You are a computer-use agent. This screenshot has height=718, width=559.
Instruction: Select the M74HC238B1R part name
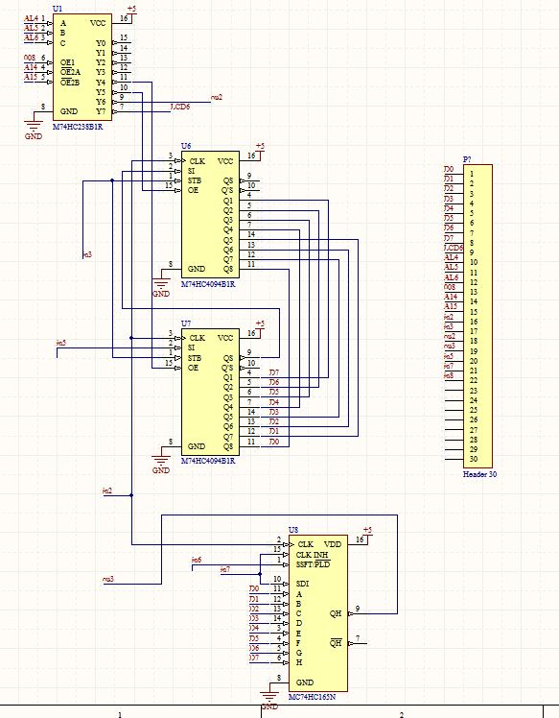point(78,127)
